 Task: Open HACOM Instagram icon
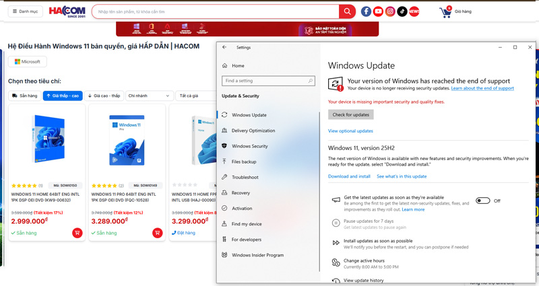click(390, 11)
